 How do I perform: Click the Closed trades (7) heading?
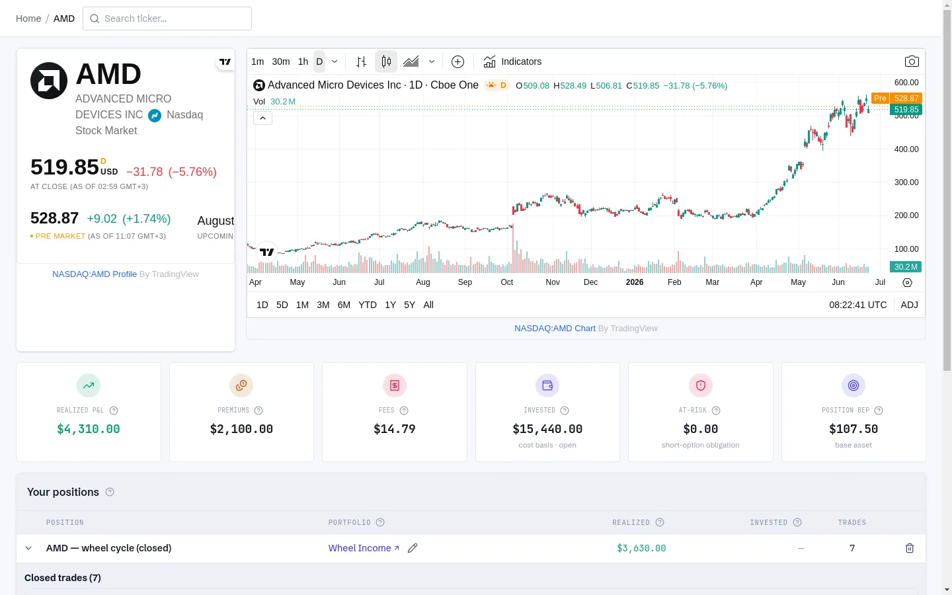[x=63, y=578]
